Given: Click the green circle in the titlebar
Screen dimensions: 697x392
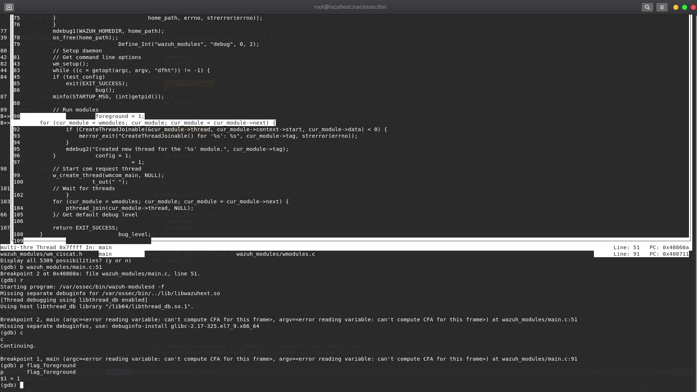Looking at the screenshot, I should coord(684,7).
